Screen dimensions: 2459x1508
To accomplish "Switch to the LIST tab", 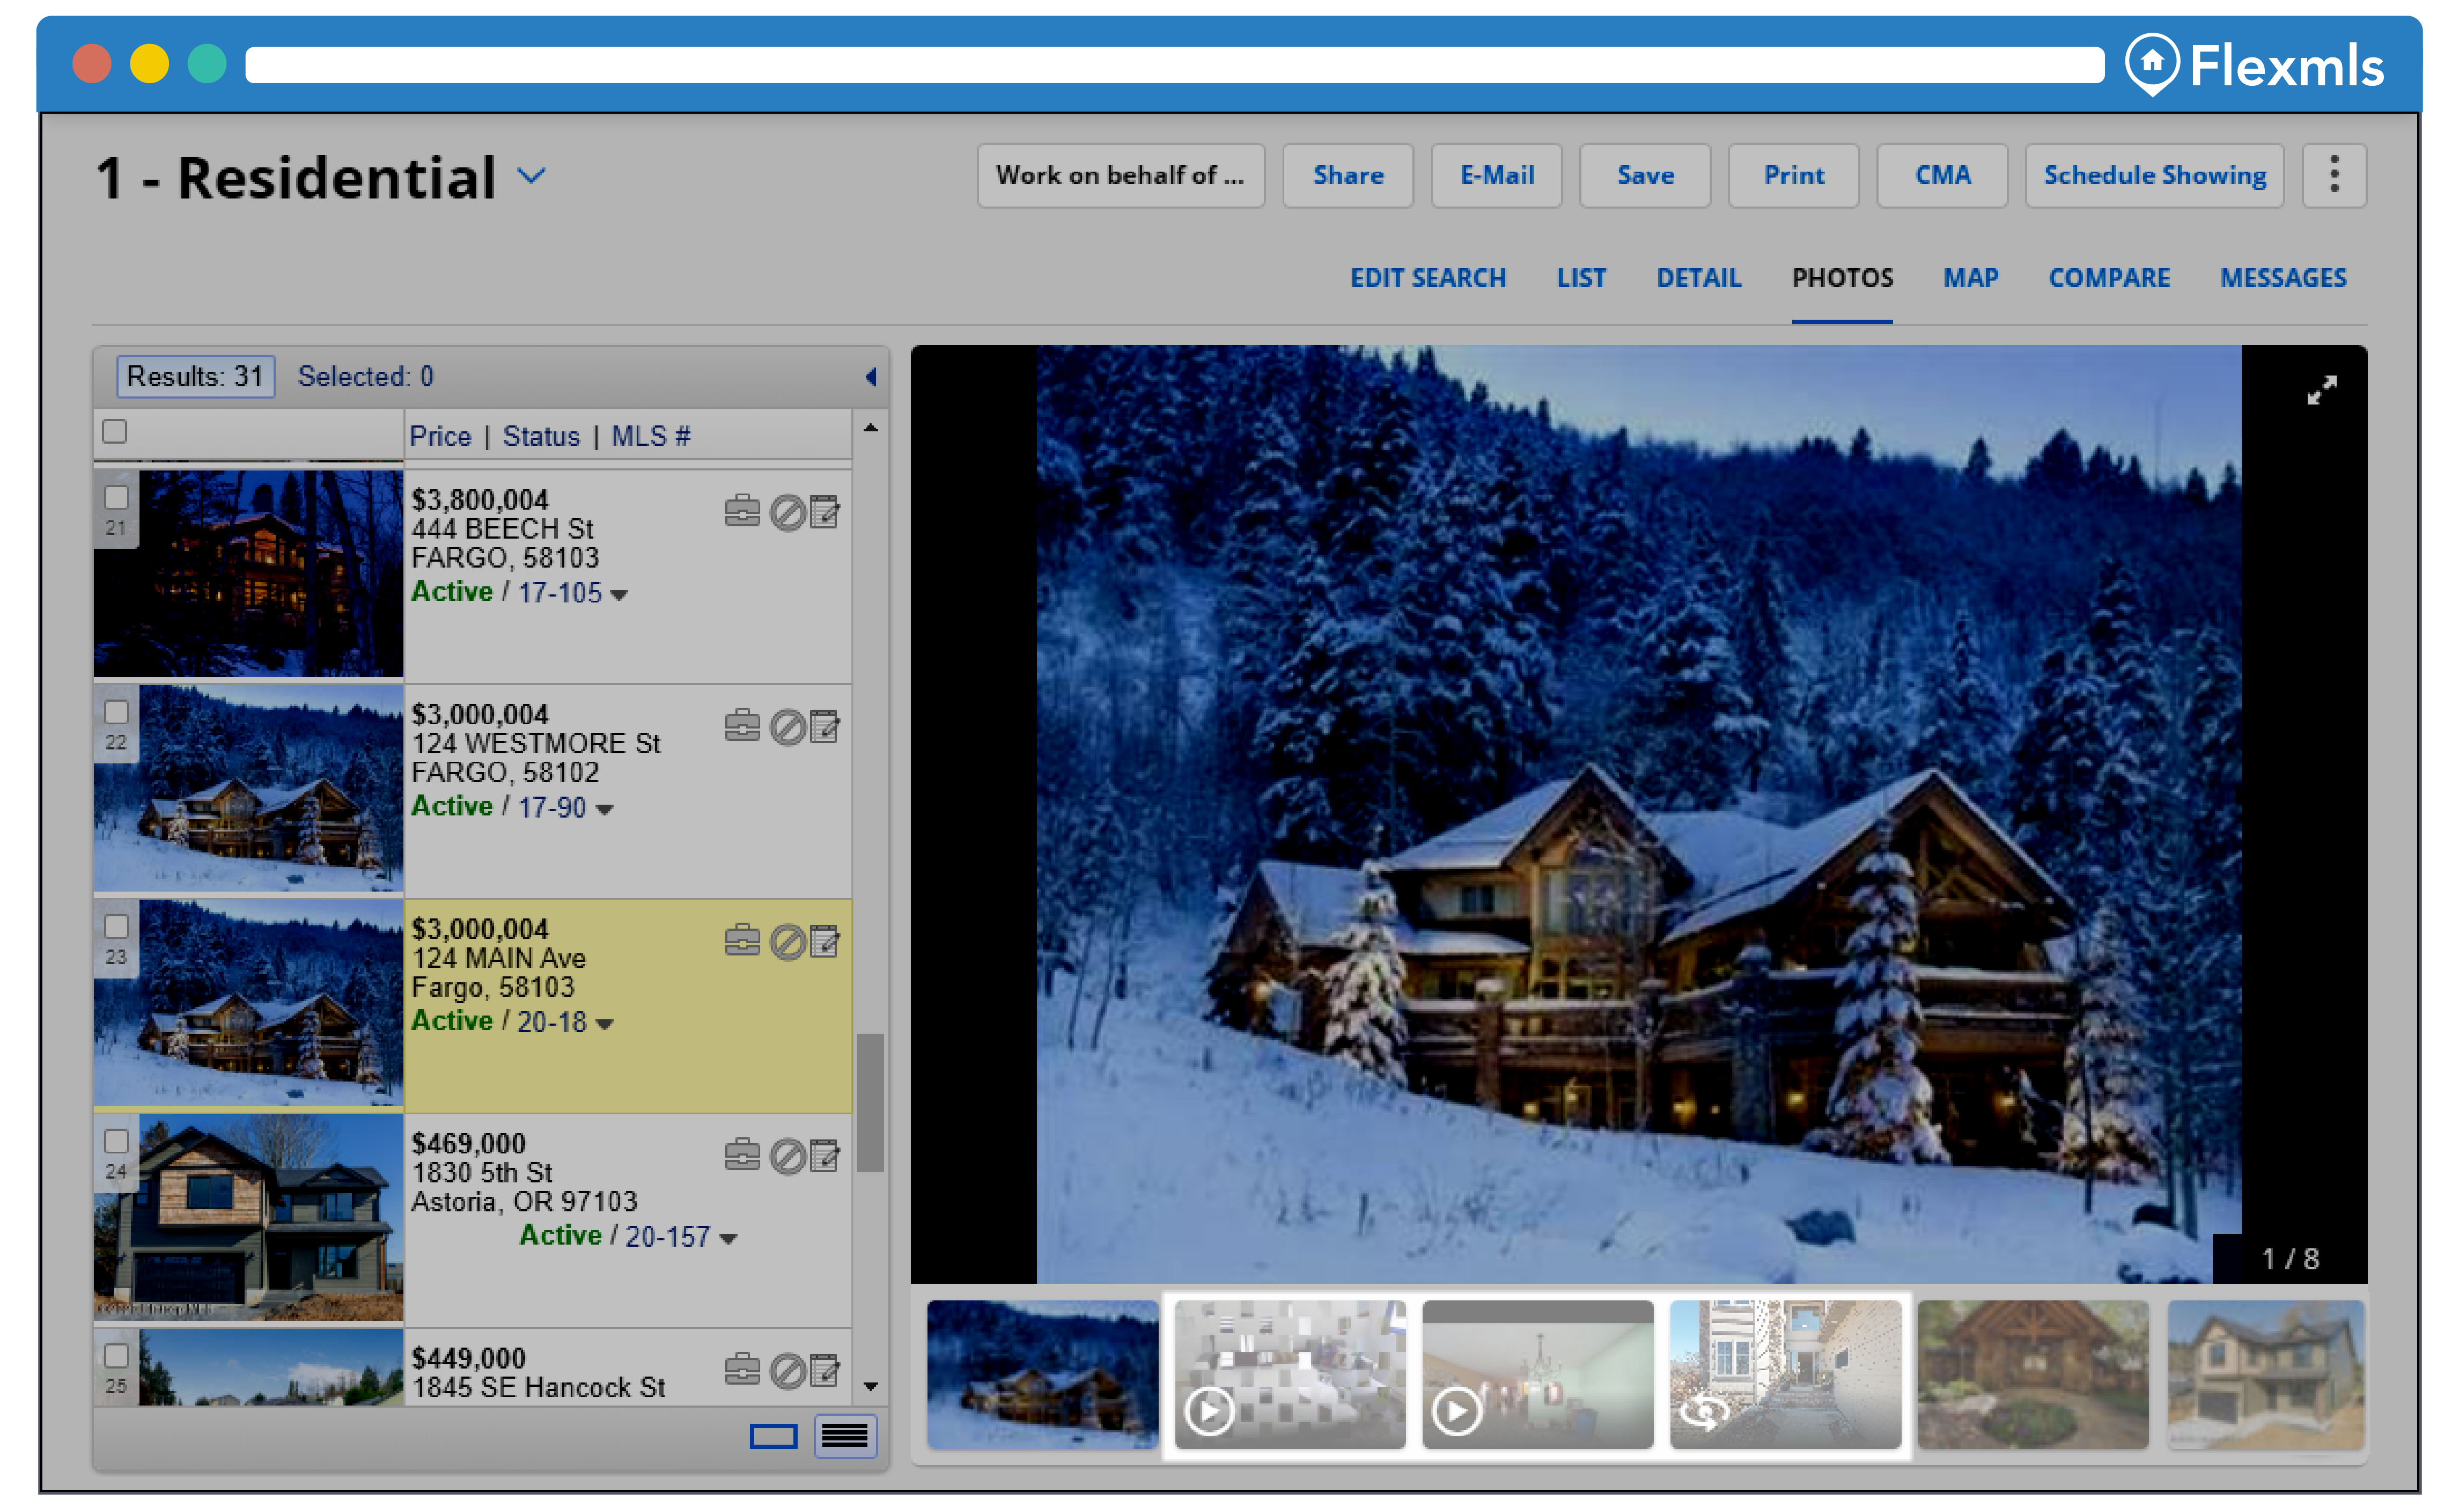I will click(x=1581, y=277).
